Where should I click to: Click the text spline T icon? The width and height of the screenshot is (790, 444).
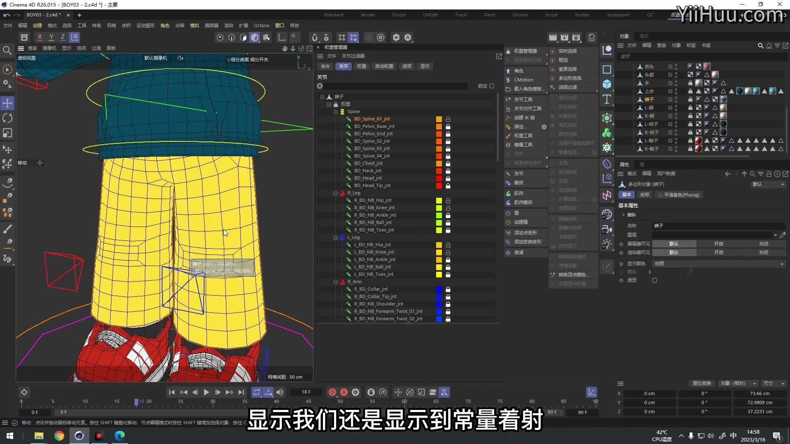click(x=607, y=99)
